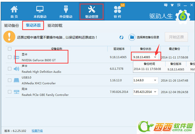Switch to the 驱动备份 tab
The image size is (195, 134).
click(12, 26)
